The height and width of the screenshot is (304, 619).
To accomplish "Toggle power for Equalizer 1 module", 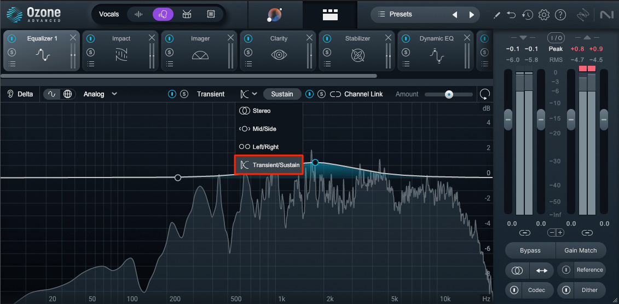I will click(12, 39).
